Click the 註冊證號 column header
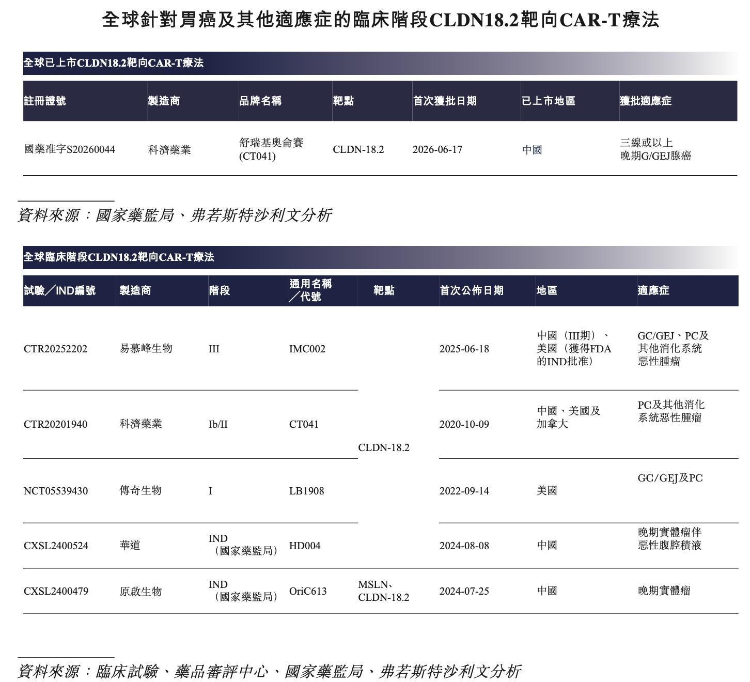This screenshot has width=750, height=682. coord(45,101)
